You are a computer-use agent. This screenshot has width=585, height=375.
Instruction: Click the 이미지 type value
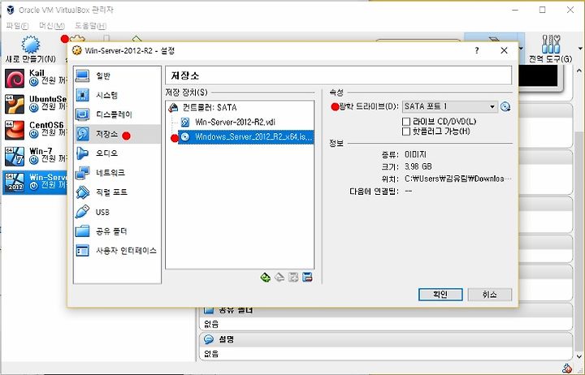(415, 154)
